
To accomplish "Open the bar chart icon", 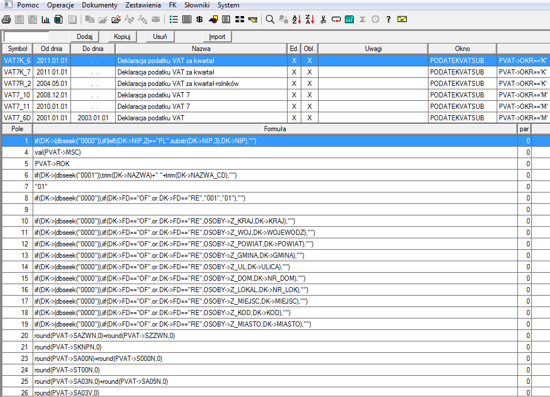I will coord(46,19).
